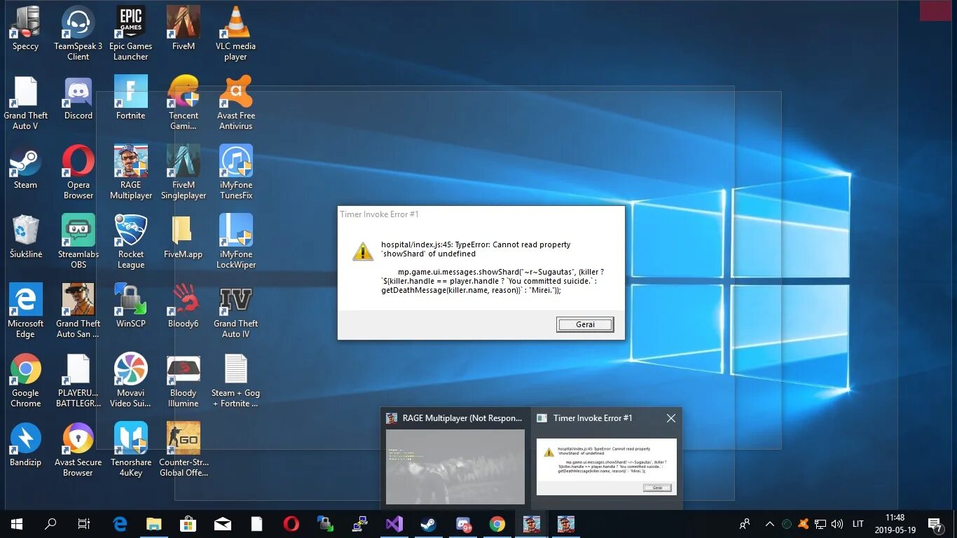The width and height of the screenshot is (957, 538).
Task: Open Epic Games Launcher desktop icon
Action: tap(131, 33)
